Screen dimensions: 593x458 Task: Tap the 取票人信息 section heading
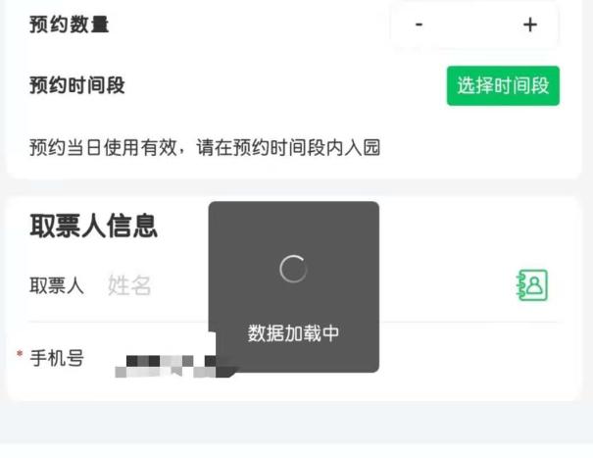pos(93,226)
